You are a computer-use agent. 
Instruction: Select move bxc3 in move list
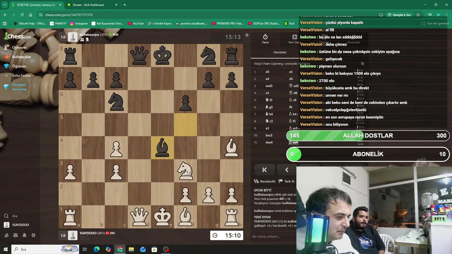coord(269,135)
